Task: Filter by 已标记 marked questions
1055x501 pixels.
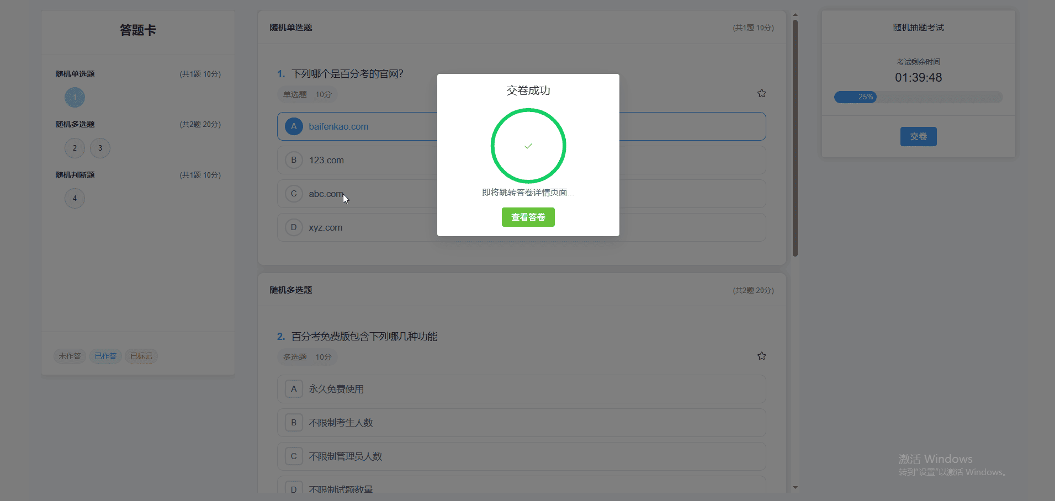Action: pyautogui.click(x=141, y=356)
